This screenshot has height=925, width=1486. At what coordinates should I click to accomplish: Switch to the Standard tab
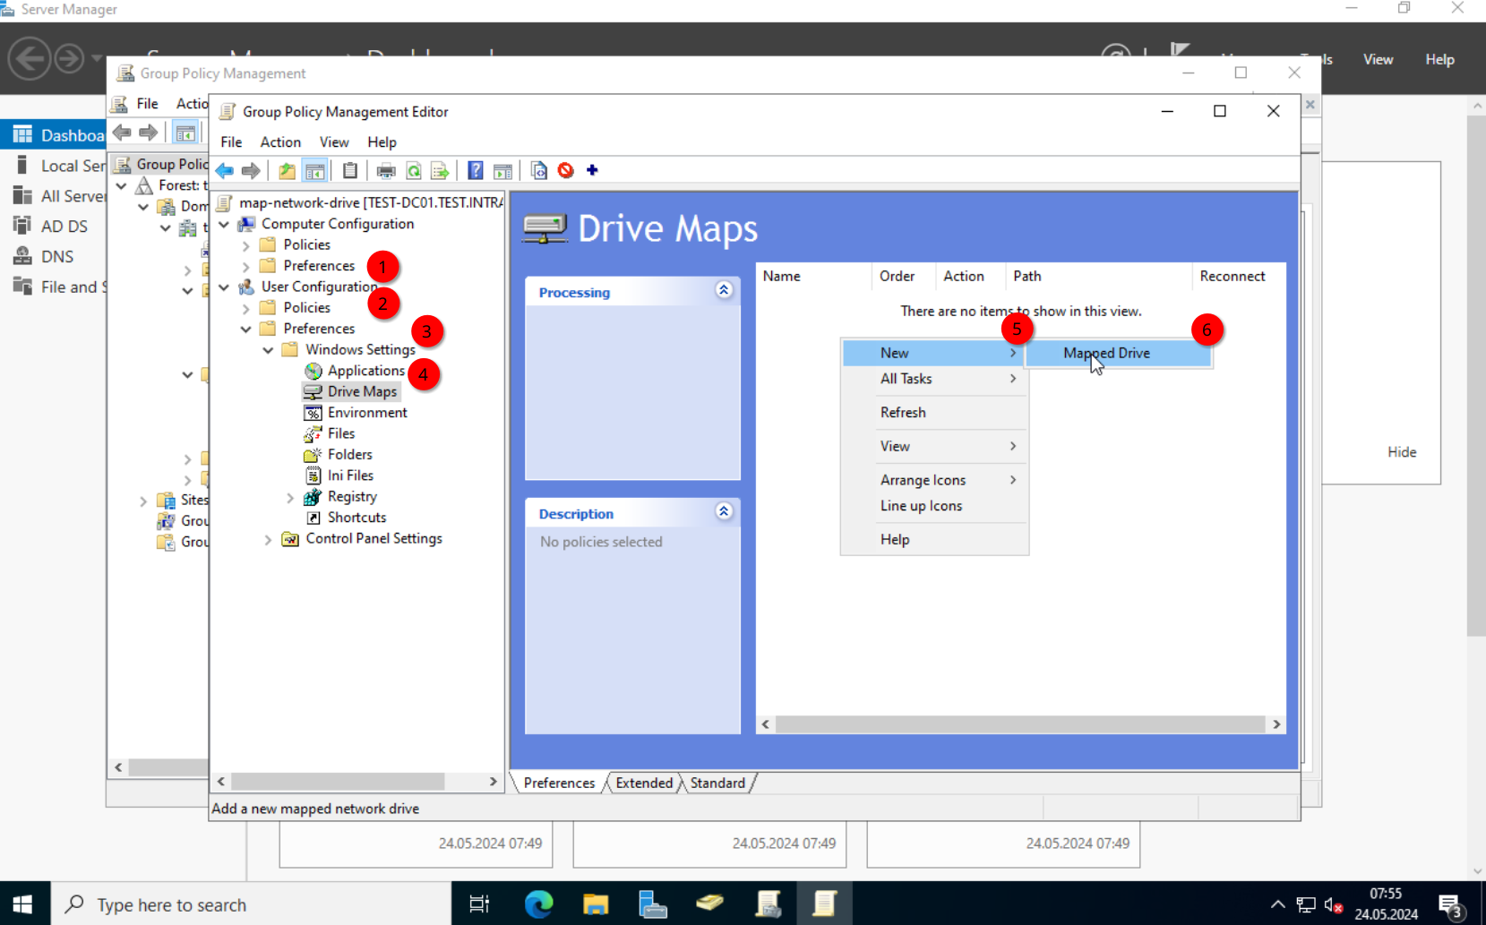click(x=717, y=783)
